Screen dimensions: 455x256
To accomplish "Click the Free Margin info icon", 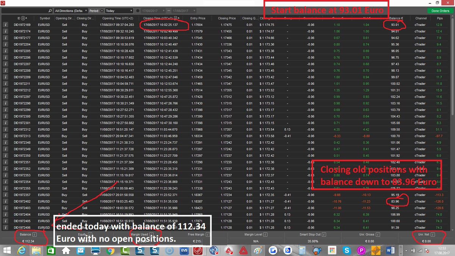I will [208, 234].
